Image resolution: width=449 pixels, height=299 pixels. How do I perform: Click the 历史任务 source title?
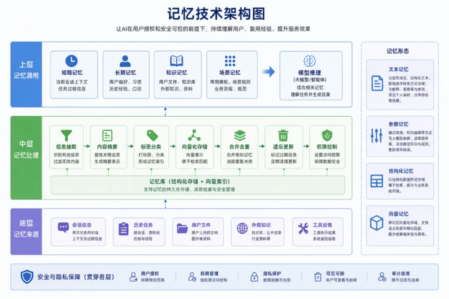click(x=143, y=225)
